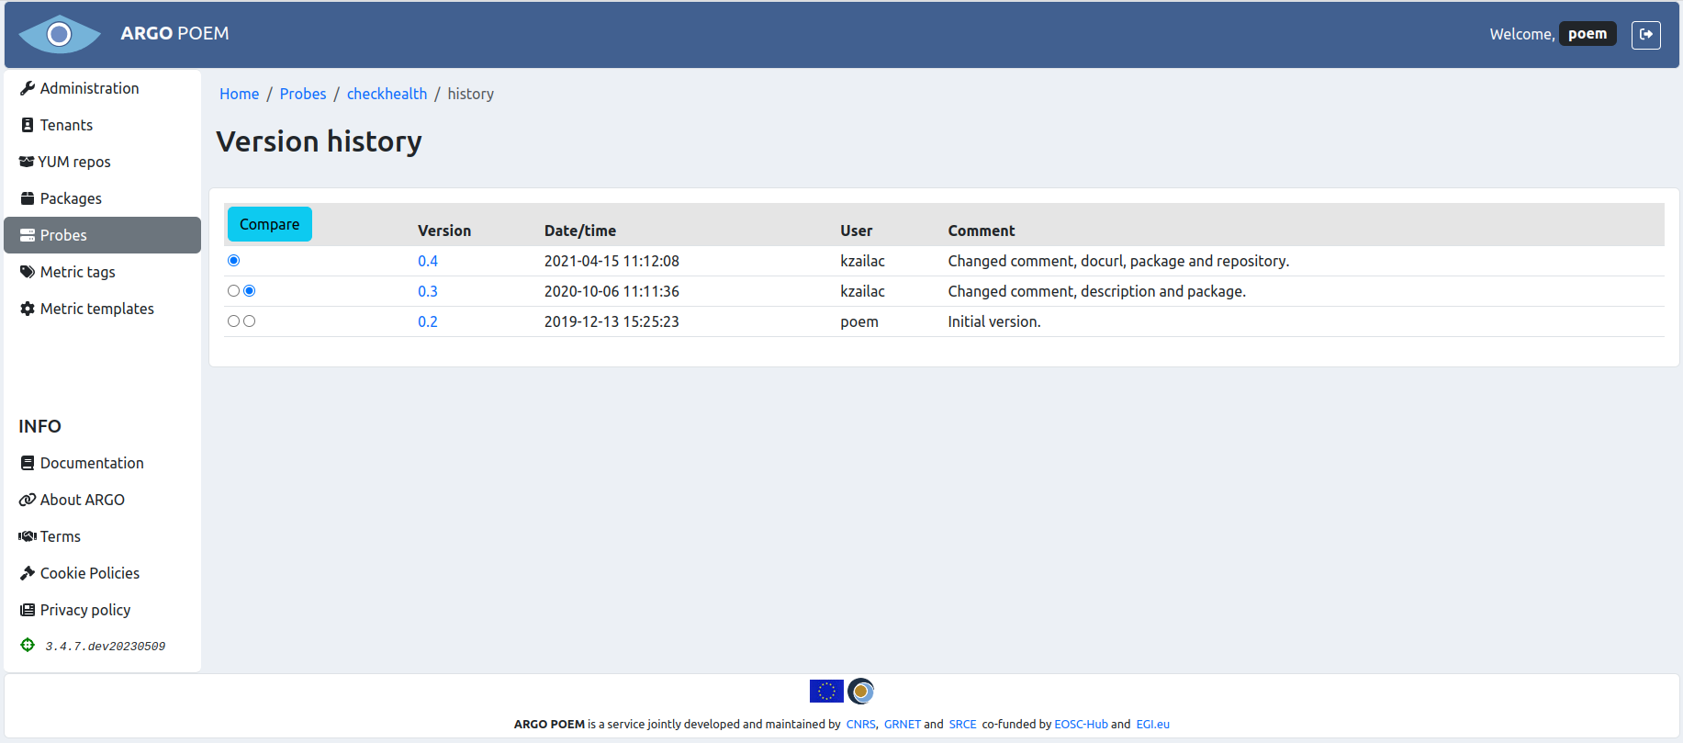Select the second, checked radio in 0.3 row
1683x743 pixels.
click(250, 291)
